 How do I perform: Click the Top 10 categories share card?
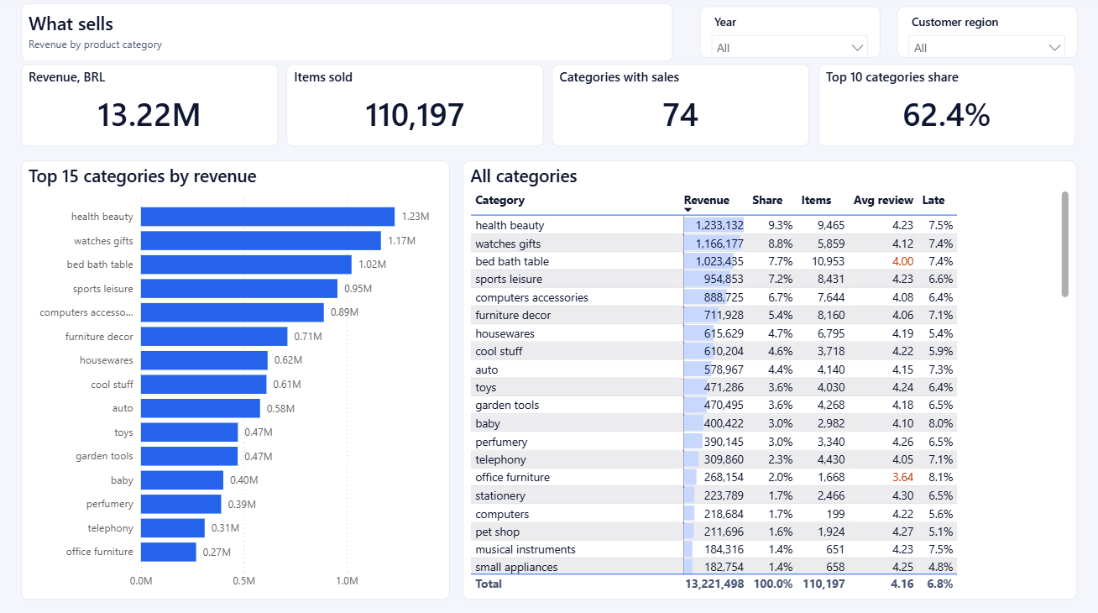click(947, 105)
